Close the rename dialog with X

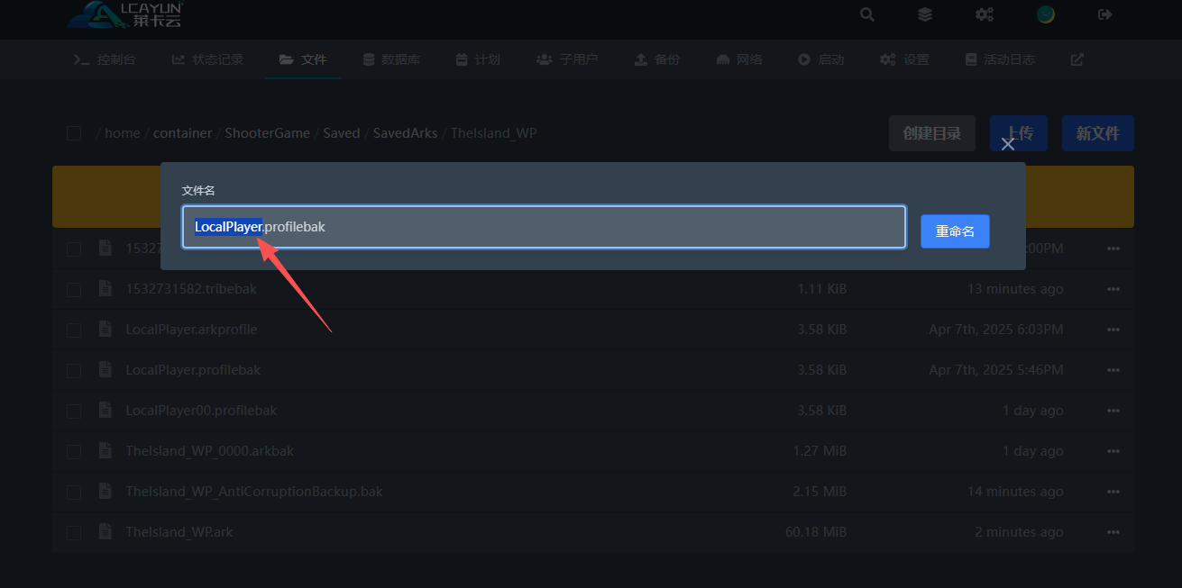pos(1008,144)
